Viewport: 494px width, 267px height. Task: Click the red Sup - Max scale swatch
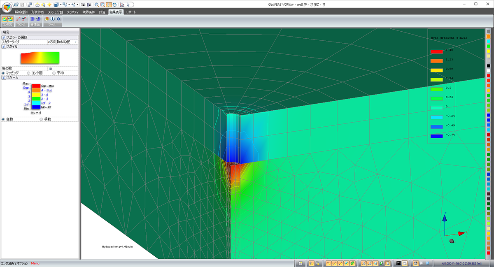click(36, 86)
